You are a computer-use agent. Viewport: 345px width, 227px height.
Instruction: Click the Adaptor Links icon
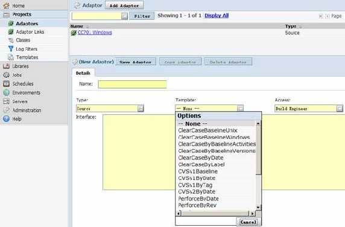coord(11,32)
